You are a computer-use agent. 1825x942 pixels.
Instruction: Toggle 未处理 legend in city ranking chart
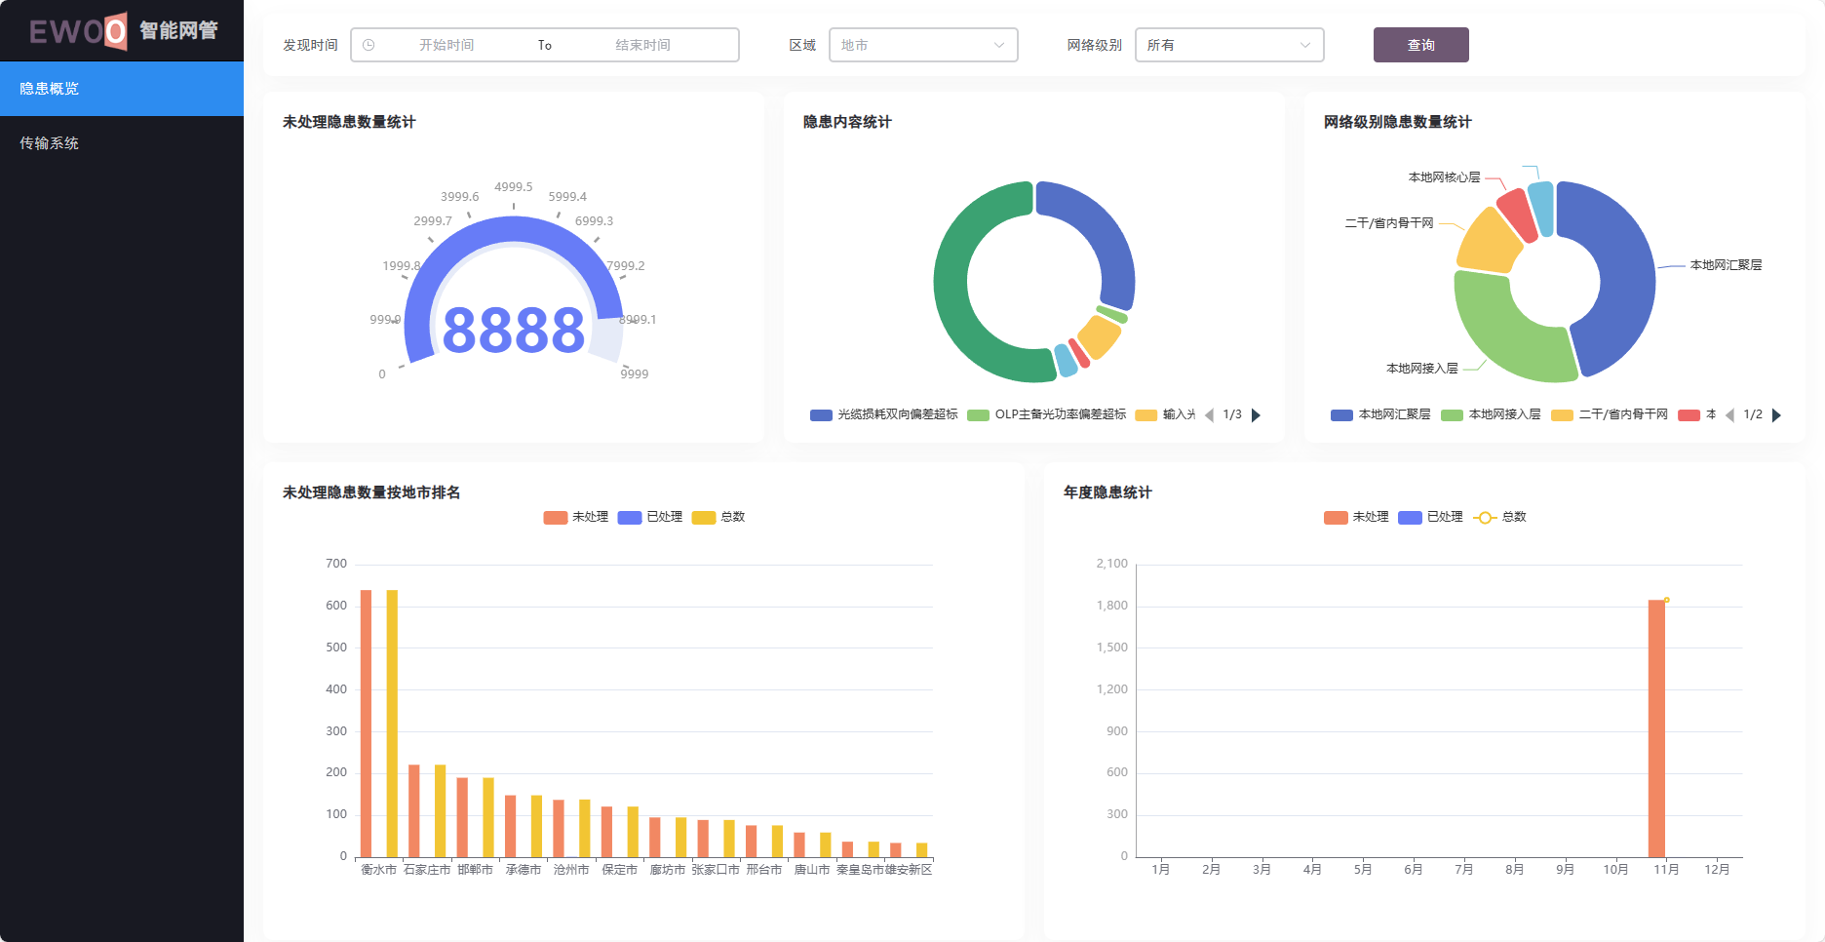(x=576, y=517)
